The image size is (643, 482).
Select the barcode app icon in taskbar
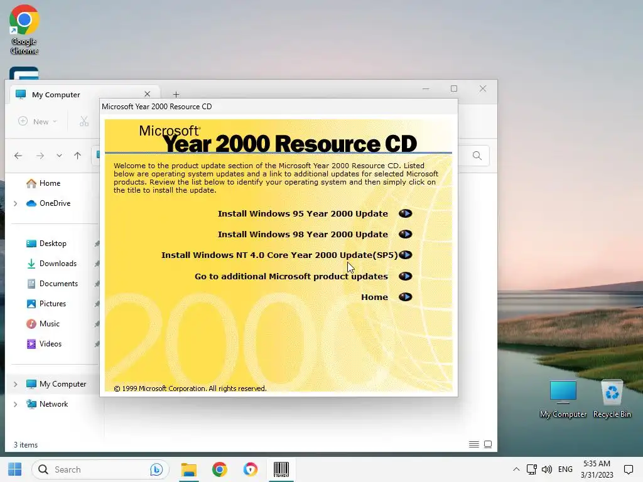pyautogui.click(x=281, y=469)
